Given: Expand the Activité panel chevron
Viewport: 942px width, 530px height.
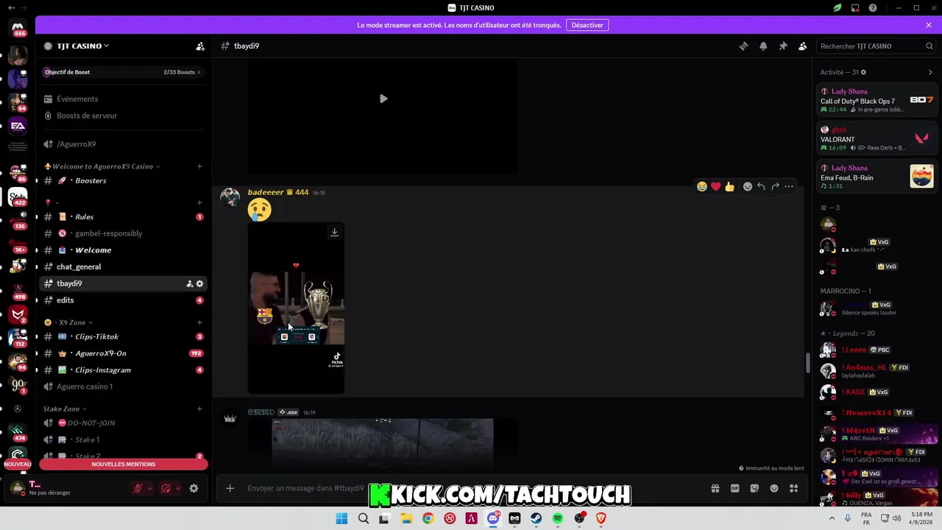Looking at the screenshot, I should [x=930, y=72].
